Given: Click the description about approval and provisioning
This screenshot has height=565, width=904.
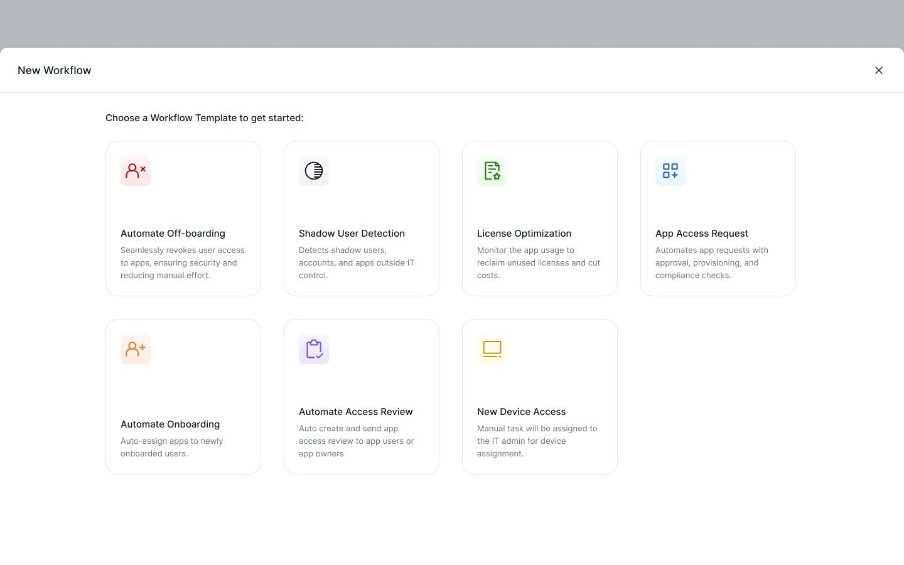Looking at the screenshot, I should [712, 262].
